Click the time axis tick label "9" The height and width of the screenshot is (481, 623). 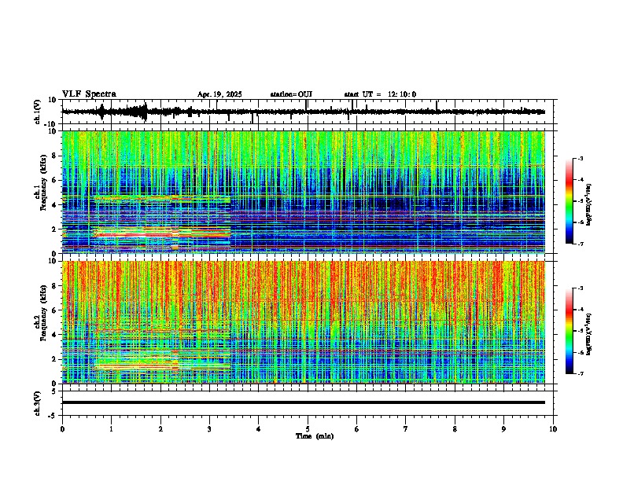(503, 429)
